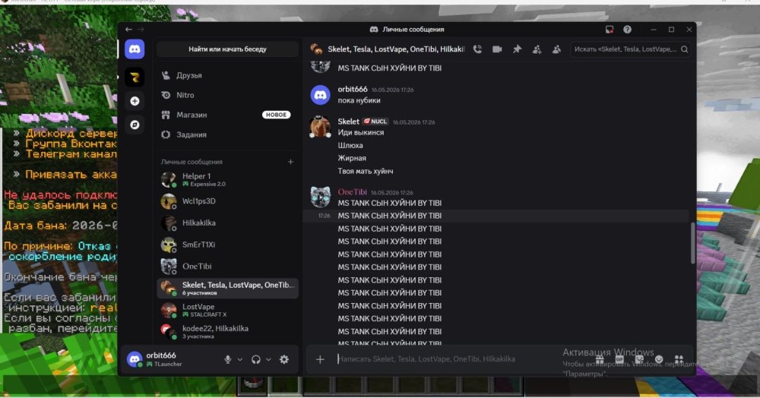The height and width of the screenshot is (398, 760).
Task: Click the message "пока нубики"
Action: (359, 101)
